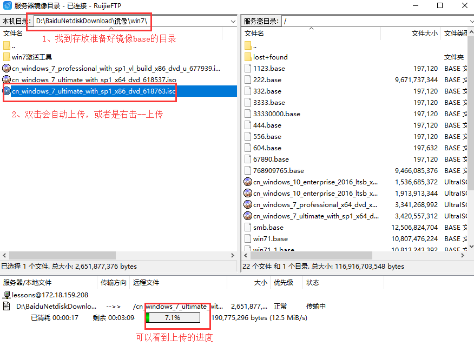Select the 604.base file icon

(x=248, y=148)
